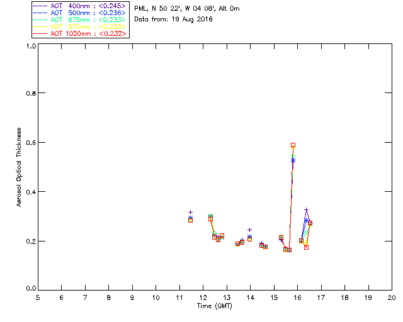The height and width of the screenshot is (322, 403).
Task: Click the x-axis tick label 16
Action: [298, 297]
